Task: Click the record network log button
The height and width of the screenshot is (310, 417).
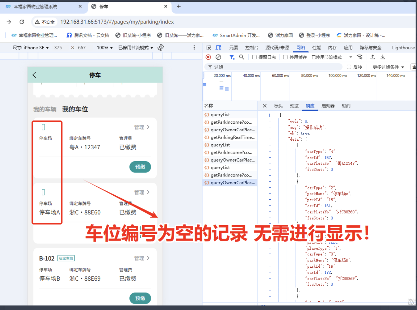Action: 208,57
